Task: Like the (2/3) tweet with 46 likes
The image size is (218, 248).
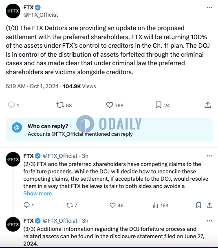Action: (x=112, y=205)
